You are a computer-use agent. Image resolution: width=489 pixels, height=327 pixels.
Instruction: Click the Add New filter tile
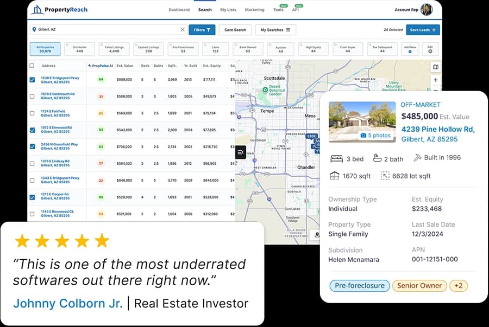point(410,49)
